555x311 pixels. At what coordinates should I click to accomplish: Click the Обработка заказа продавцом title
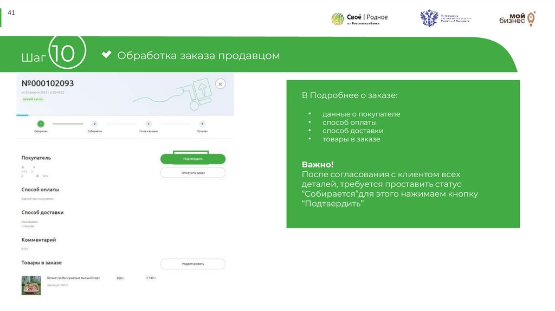point(198,56)
